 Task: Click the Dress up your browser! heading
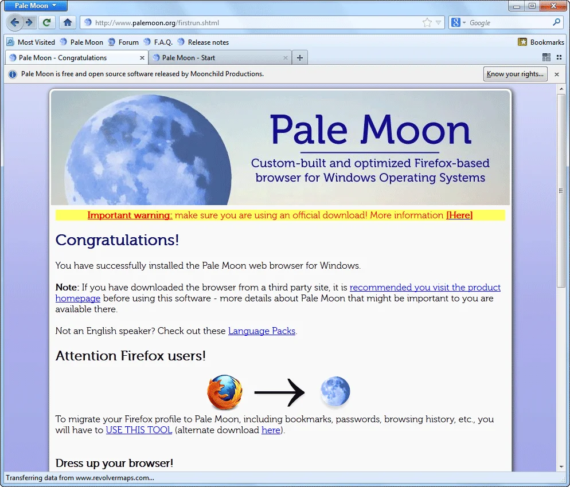[114, 463]
